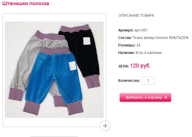
Task: Focus the Количество quantity input field
Action: [149, 81]
